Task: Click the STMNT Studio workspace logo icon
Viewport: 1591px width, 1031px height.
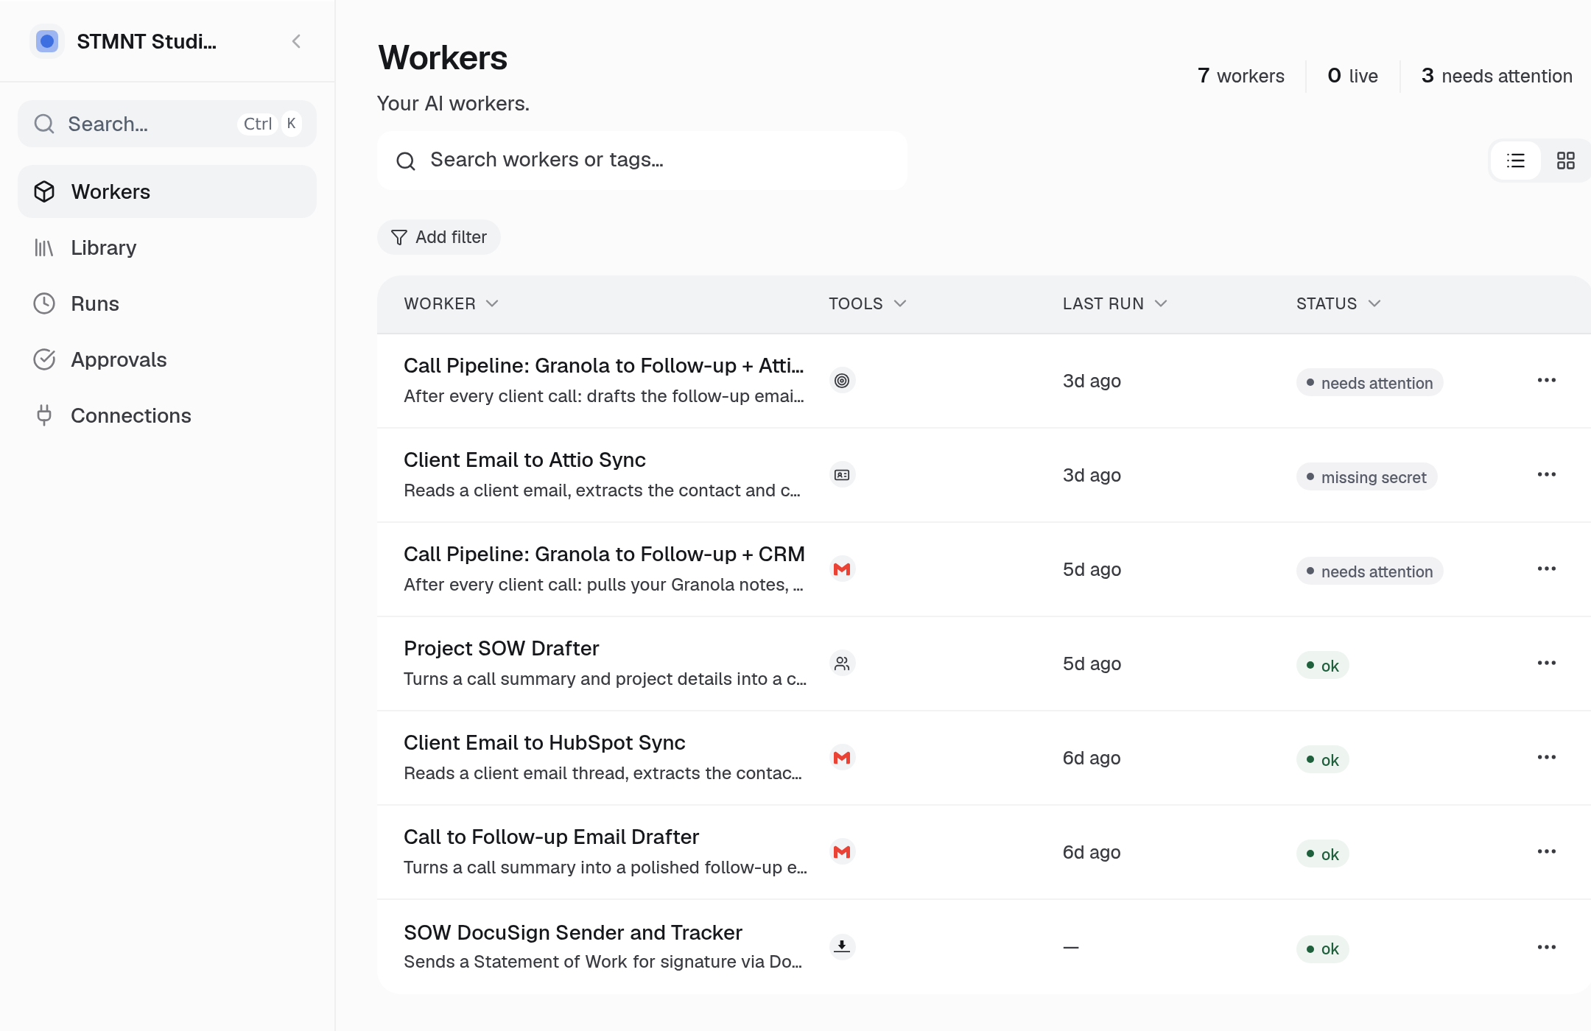Action: [47, 41]
